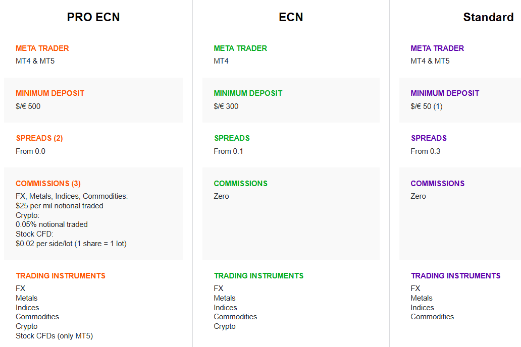The height and width of the screenshot is (347, 521).
Task: Click the COMMISSIONS (3) label
Action: point(48,184)
